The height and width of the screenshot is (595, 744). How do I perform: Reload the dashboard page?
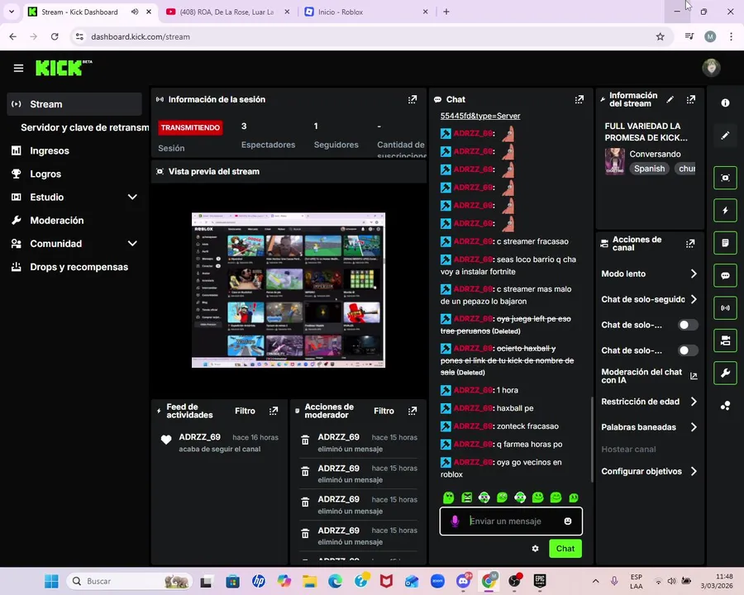tap(55, 36)
